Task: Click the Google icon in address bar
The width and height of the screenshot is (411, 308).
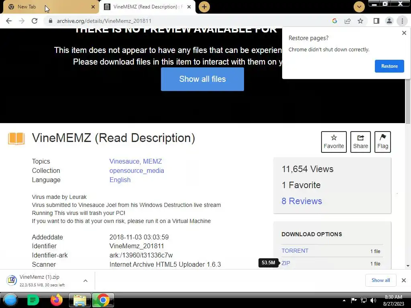Action: coord(334,21)
